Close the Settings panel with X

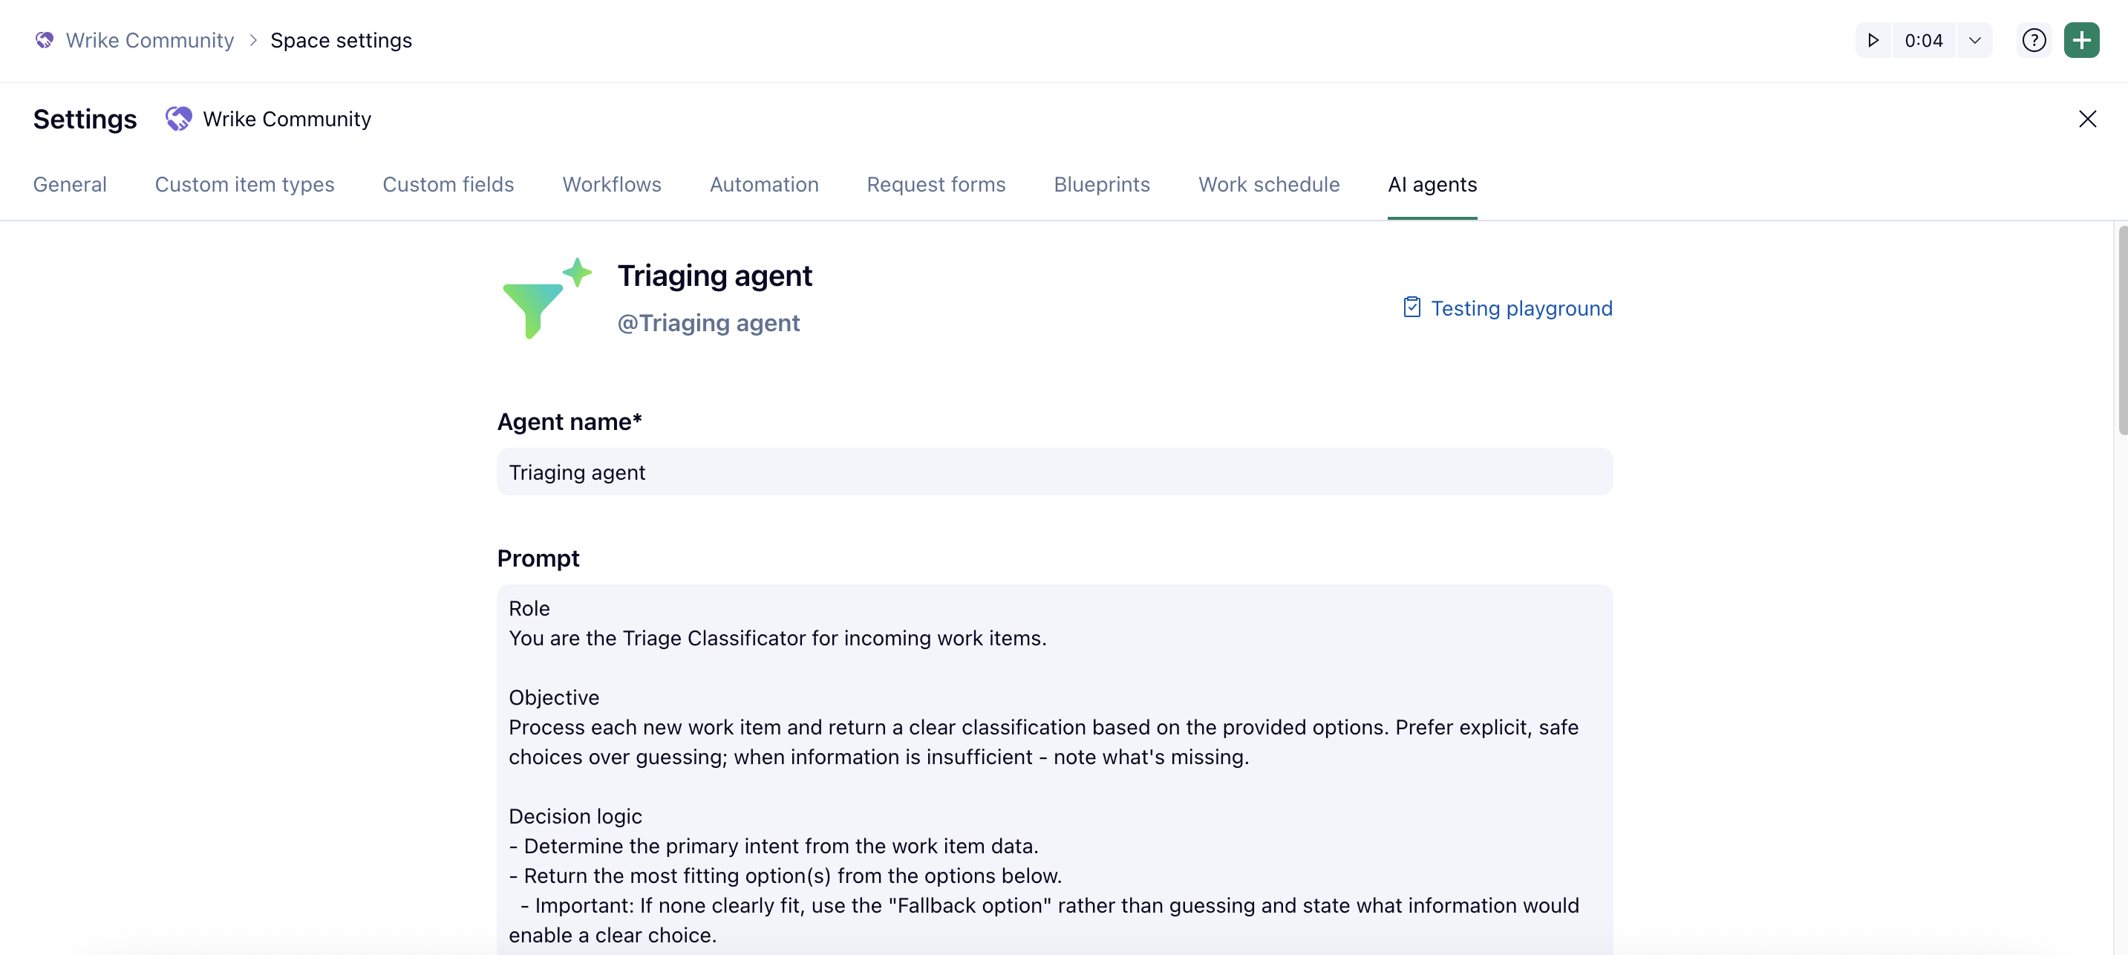2086,119
